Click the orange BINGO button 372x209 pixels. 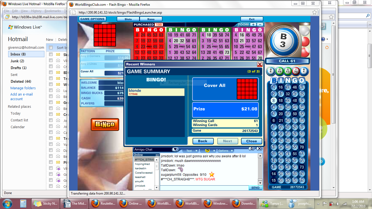click(x=105, y=125)
